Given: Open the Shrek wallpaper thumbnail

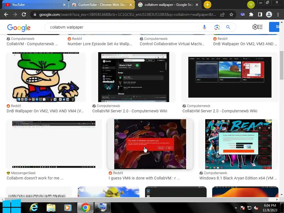Looking at the screenshot, I should point(108,192).
